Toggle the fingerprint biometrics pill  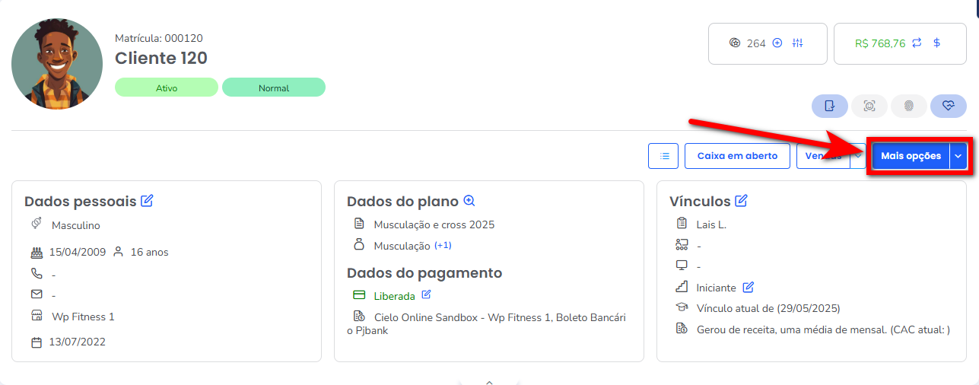pyautogui.click(x=909, y=106)
